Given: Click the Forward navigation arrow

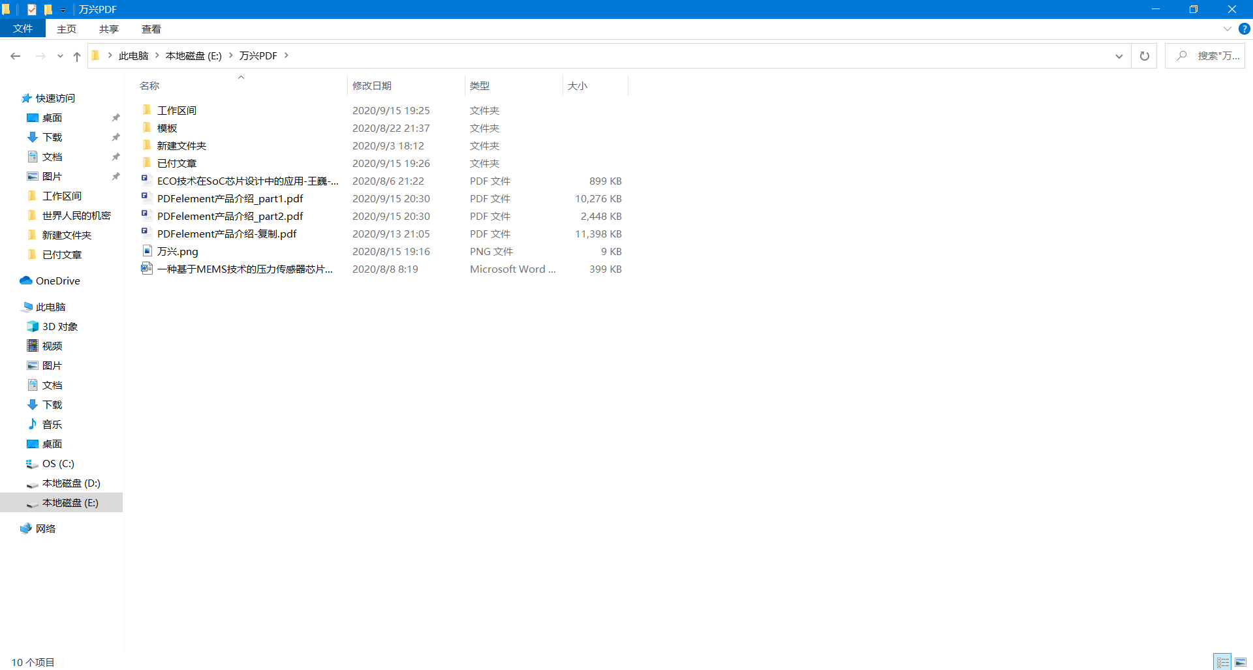Looking at the screenshot, I should pos(40,56).
